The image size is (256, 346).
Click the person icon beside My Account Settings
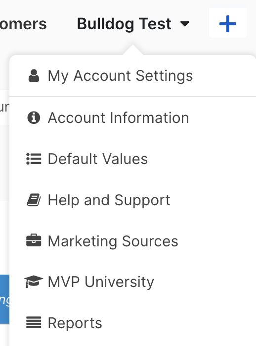pos(34,76)
